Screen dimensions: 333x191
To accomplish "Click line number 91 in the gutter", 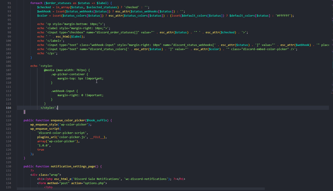I will click(x=9, y=3).
